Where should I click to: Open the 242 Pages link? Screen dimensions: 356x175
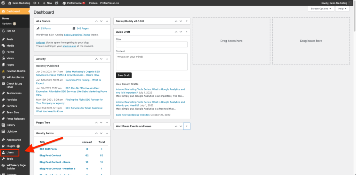pyautogui.click(x=82, y=29)
